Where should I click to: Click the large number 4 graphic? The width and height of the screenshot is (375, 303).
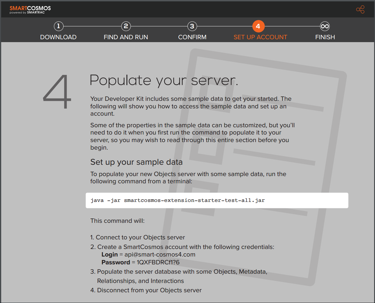[57, 92]
